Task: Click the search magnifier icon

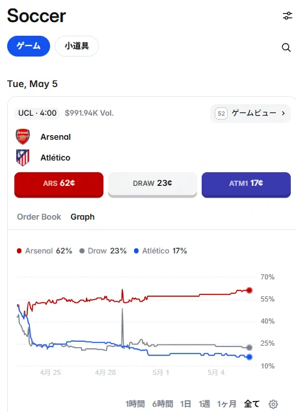Action: pos(286,47)
